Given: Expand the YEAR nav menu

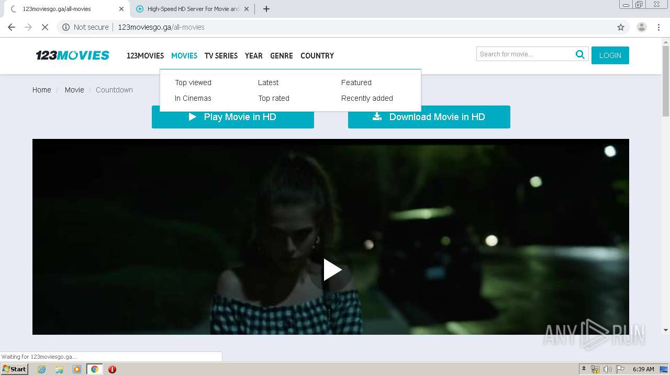Looking at the screenshot, I should [x=253, y=56].
